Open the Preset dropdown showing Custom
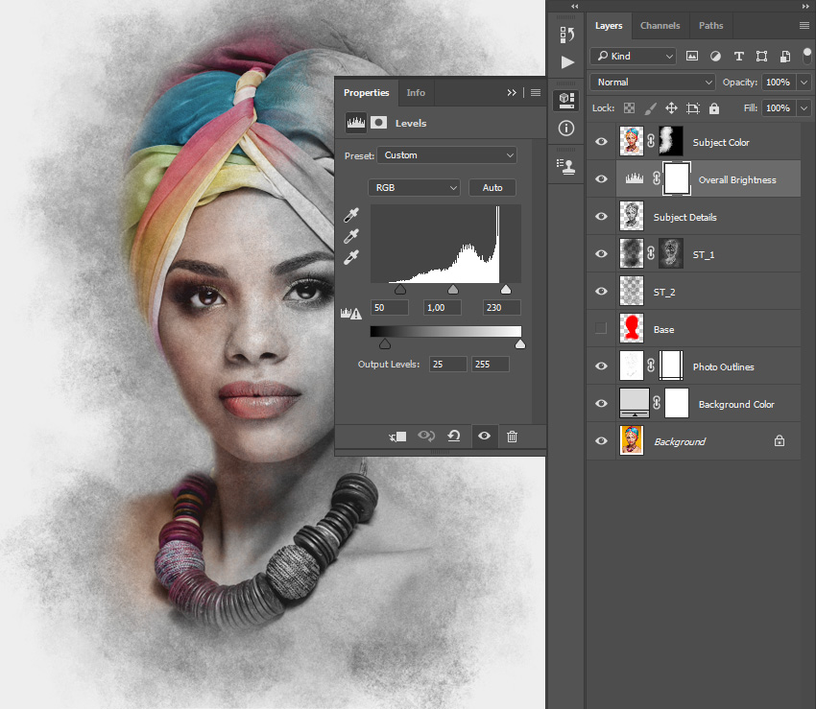The height and width of the screenshot is (709, 816). [x=446, y=155]
